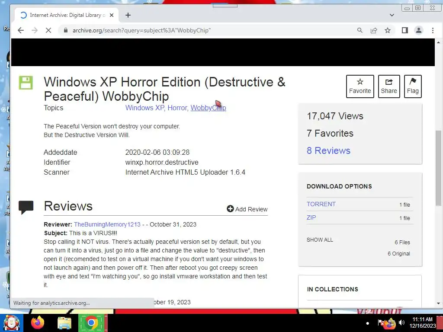
Task: Click the volume speaker tray icon
Action: pos(401,322)
